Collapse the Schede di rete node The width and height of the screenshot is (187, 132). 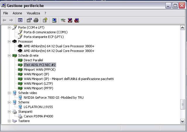(9, 55)
